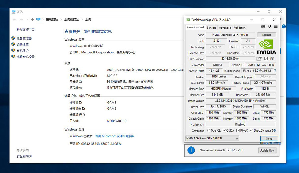The width and height of the screenshot is (299, 173).
Task: Click the computer icon in address bar
Action: 39,19
